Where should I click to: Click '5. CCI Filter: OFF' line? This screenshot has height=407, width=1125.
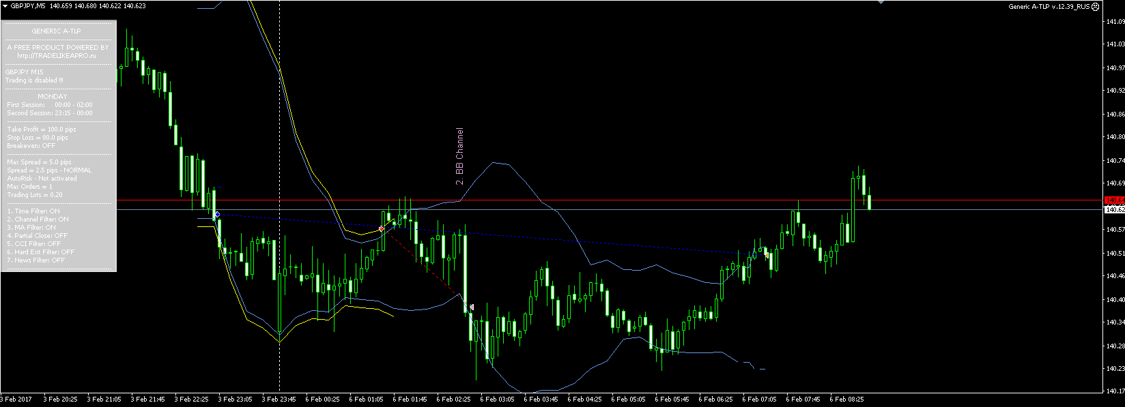pos(33,243)
